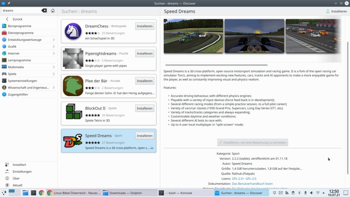This screenshot has height=197, width=350.
Task: Launch Chrome from taskbar icon
Action: (x=41, y=193)
